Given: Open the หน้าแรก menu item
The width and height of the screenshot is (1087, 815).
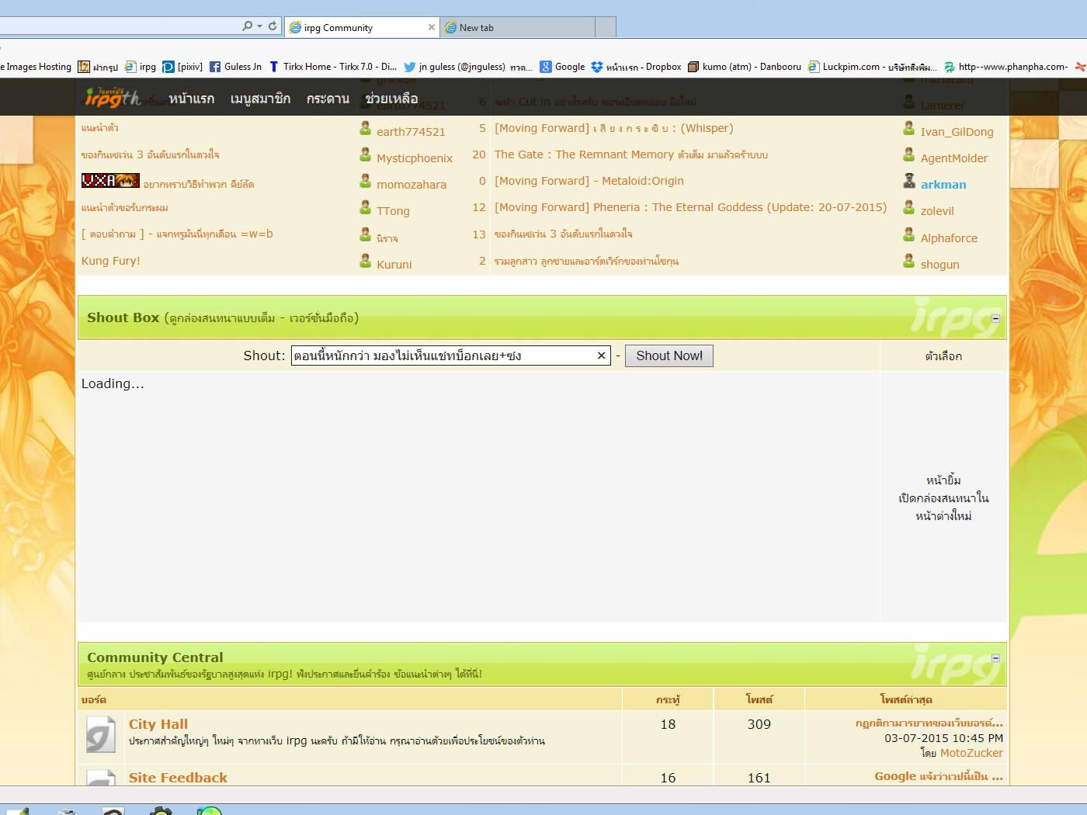Looking at the screenshot, I should (x=192, y=99).
